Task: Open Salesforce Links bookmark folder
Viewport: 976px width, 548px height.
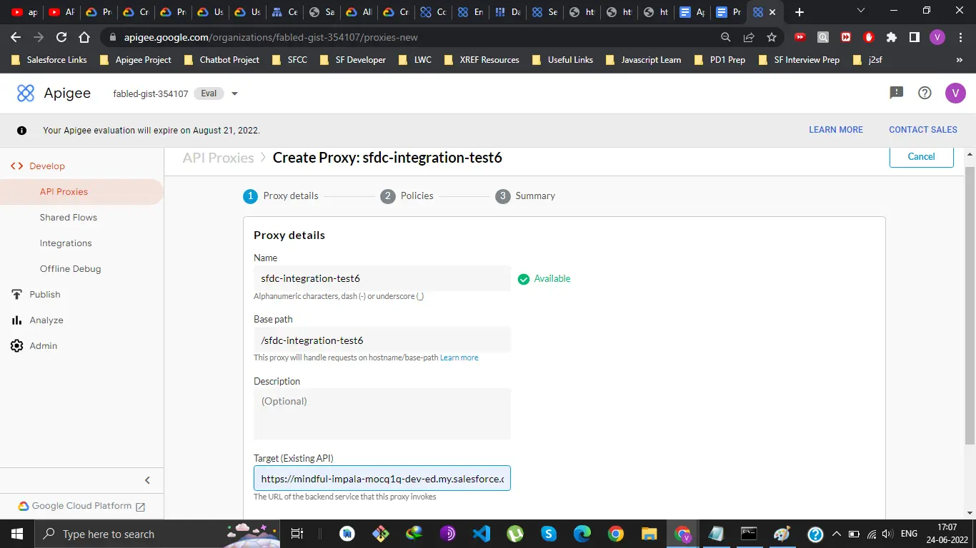Action: (x=49, y=60)
